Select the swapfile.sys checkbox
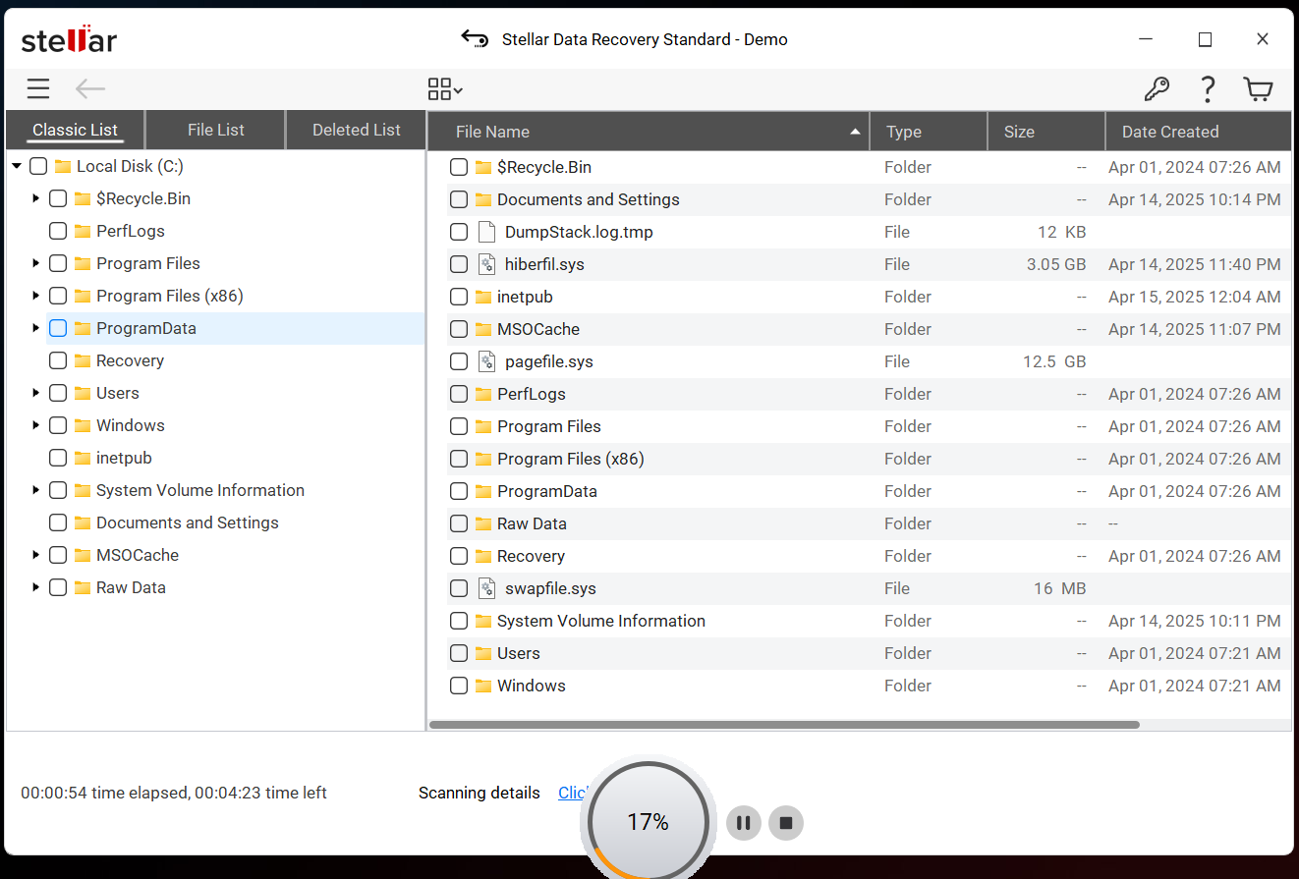1299x879 pixels. point(459,588)
